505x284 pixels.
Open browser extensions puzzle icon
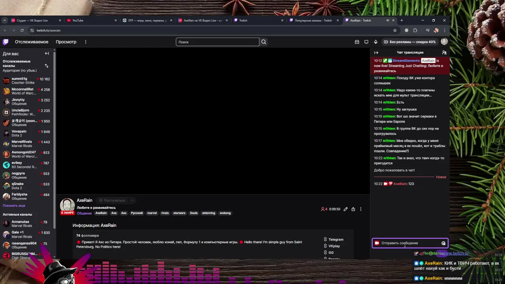click(415, 30)
